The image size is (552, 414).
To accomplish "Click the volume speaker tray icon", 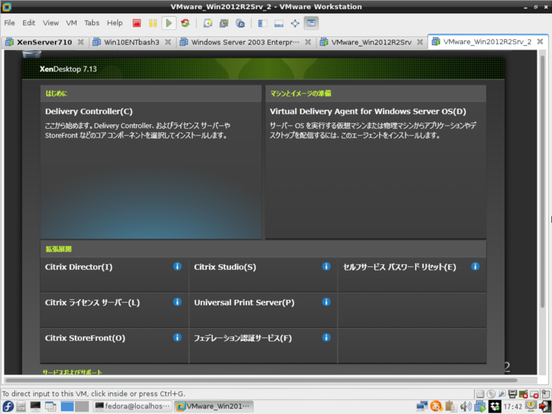I will (465, 406).
